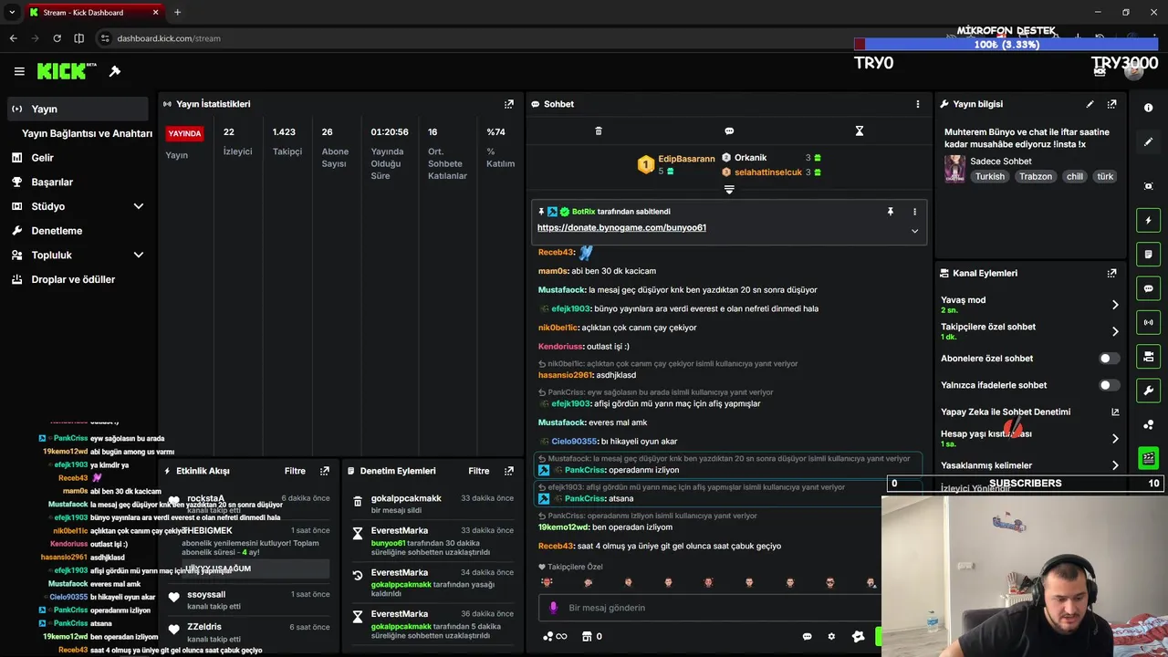Click the pencil icon in right sidebar
Screen dimensions: 1168x657
(x=1148, y=142)
